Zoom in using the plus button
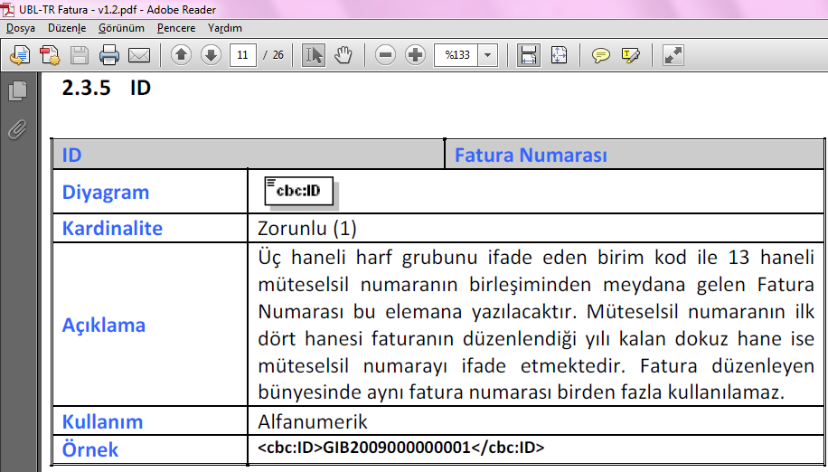 pyautogui.click(x=415, y=55)
